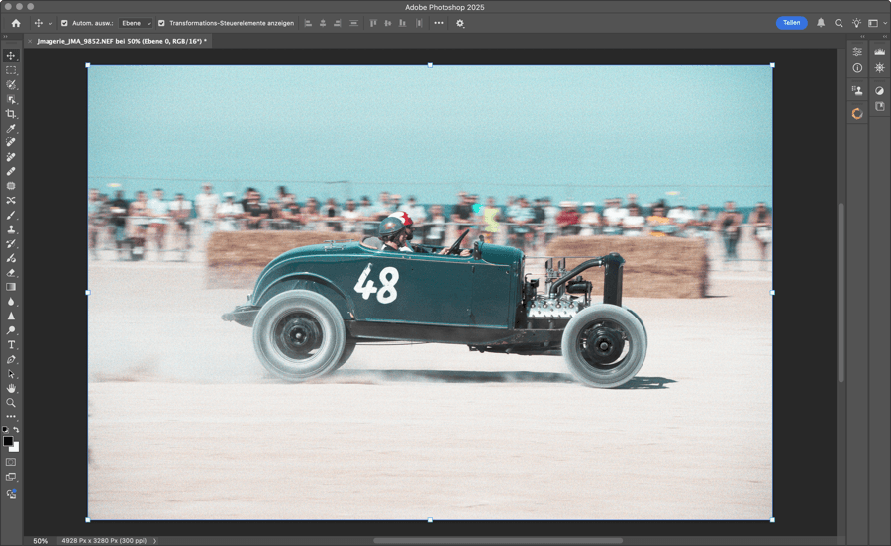Screen dimensions: 891x546
Task: Open the notifications bell
Action: [821, 23]
